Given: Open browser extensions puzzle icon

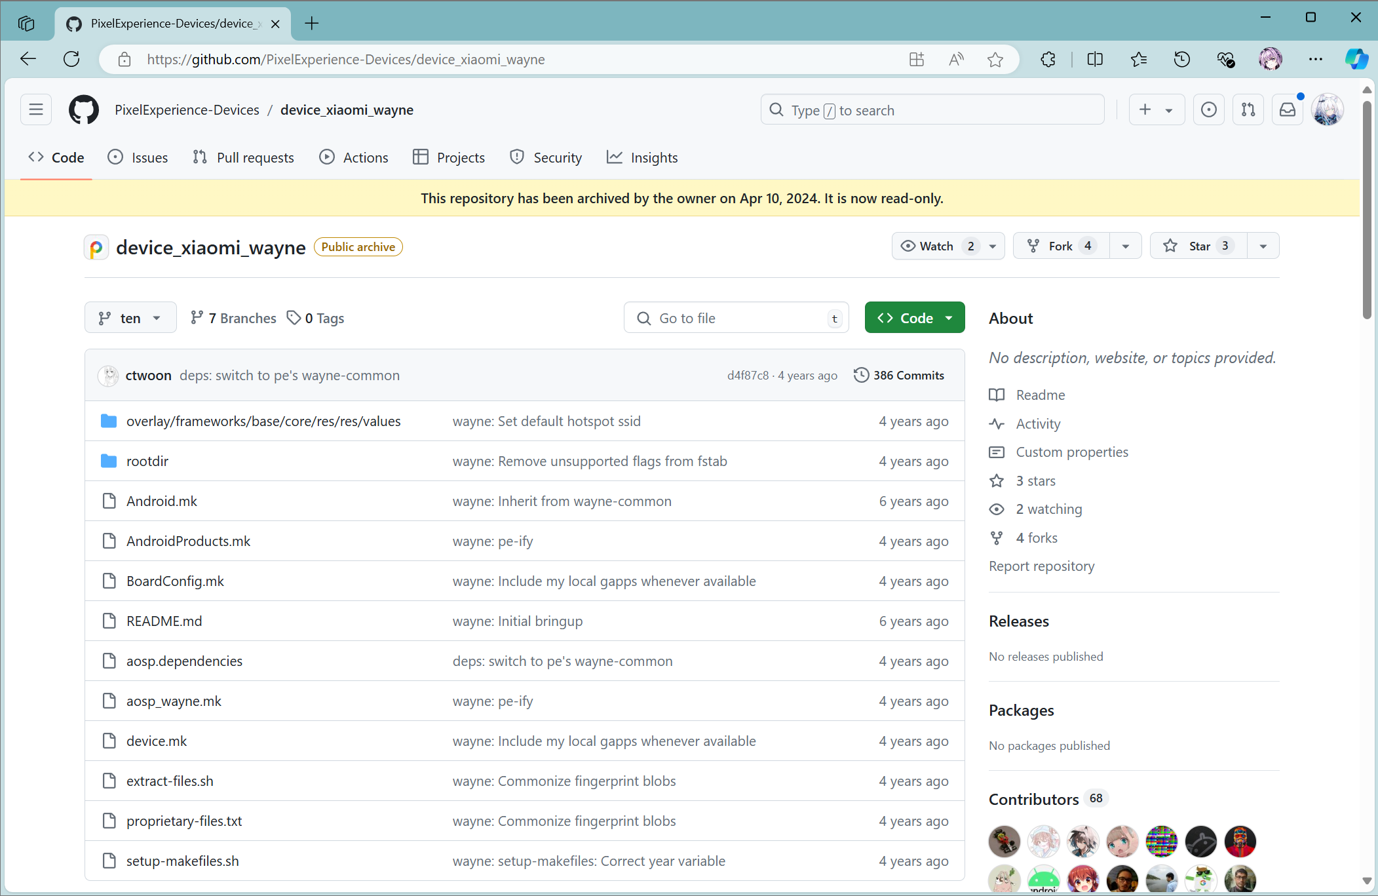Looking at the screenshot, I should tap(1048, 60).
